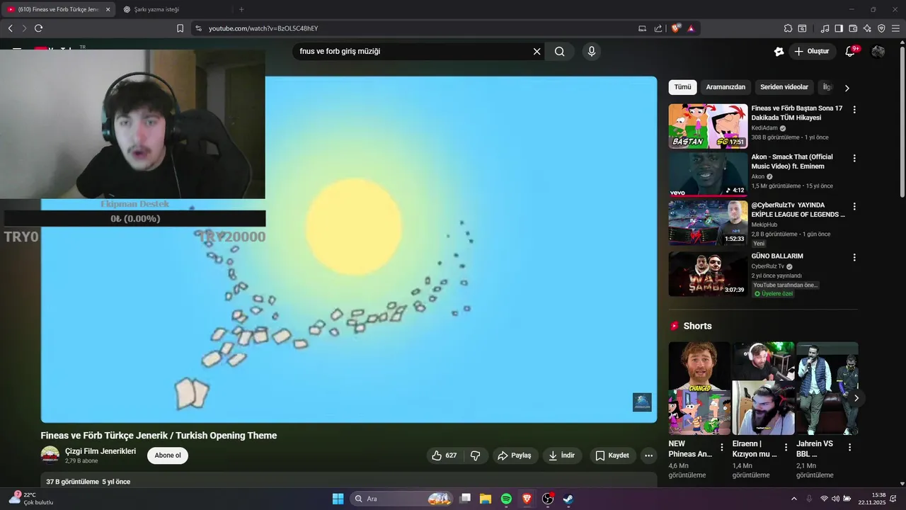Click the Paylaş share button
Image resolution: width=906 pixels, height=510 pixels.
(x=514, y=455)
